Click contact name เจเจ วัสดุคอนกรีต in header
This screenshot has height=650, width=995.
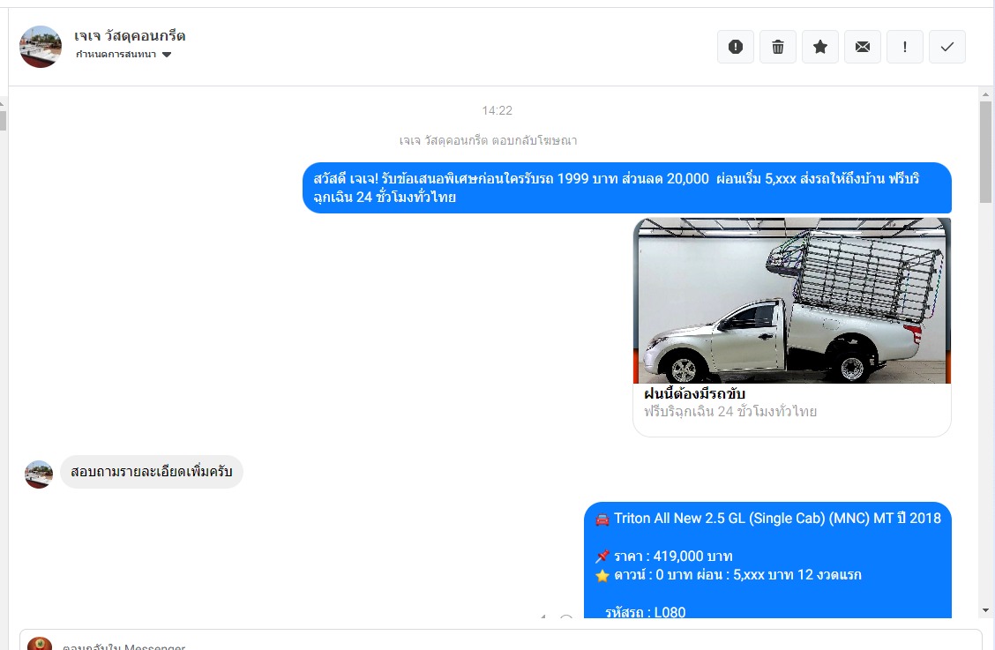pos(130,36)
